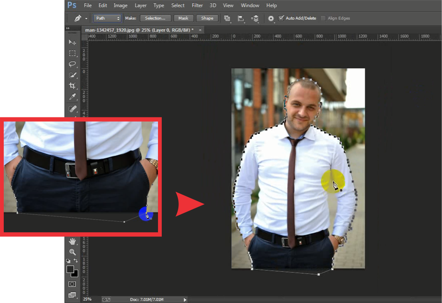The height and width of the screenshot is (303, 442).
Task: Select the Healing Brush tool
Action: click(72, 109)
